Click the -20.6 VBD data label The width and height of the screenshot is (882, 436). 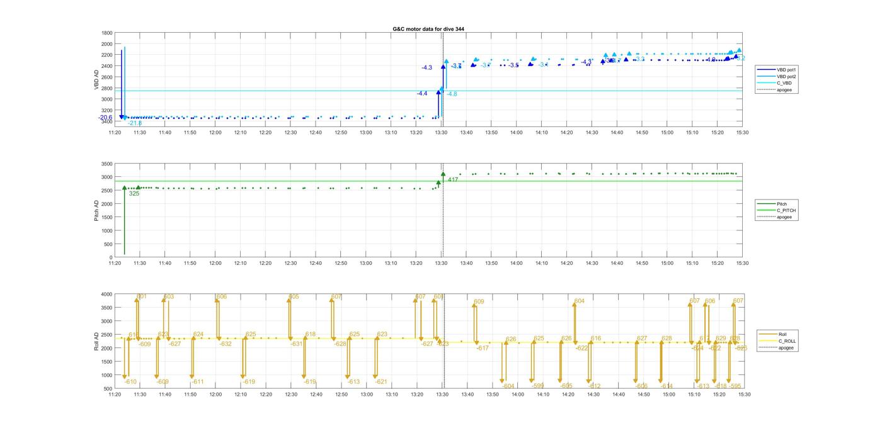(105, 118)
